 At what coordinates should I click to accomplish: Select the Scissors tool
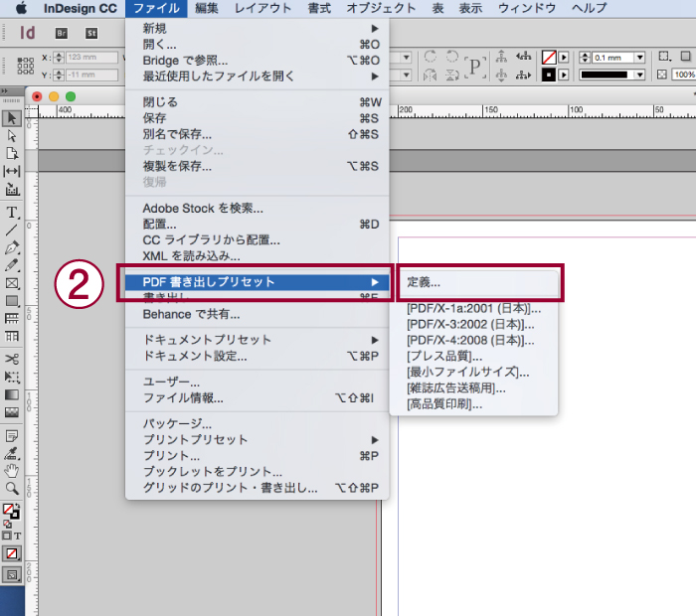click(x=12, y=359)
